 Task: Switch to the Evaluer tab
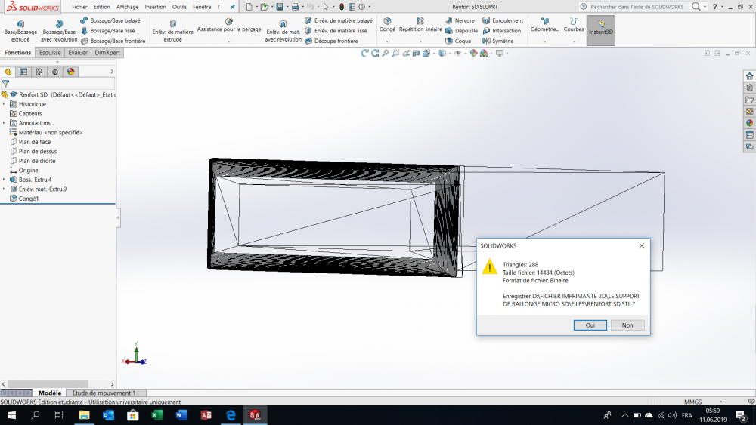(x=78, y=52)
